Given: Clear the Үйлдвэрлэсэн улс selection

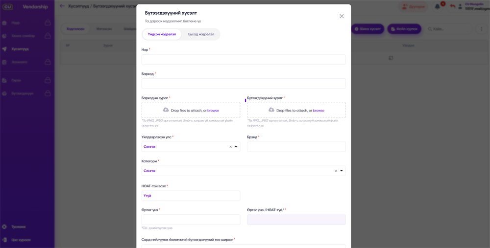Looking at the screenshot, I should tap(231, 147).
